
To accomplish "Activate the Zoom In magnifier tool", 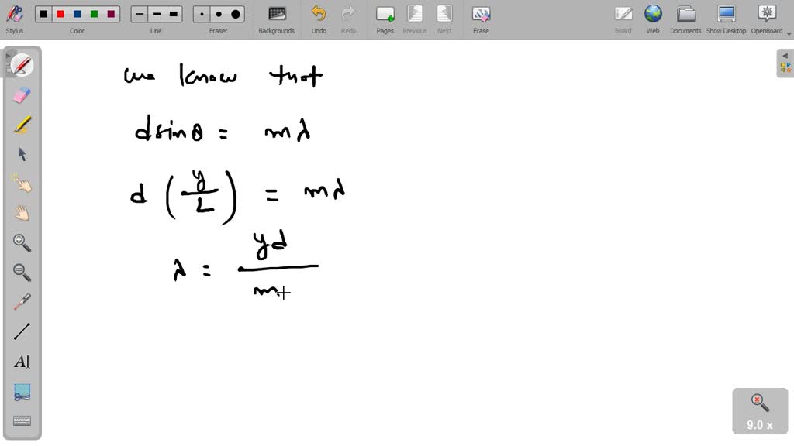I will 22,243.
